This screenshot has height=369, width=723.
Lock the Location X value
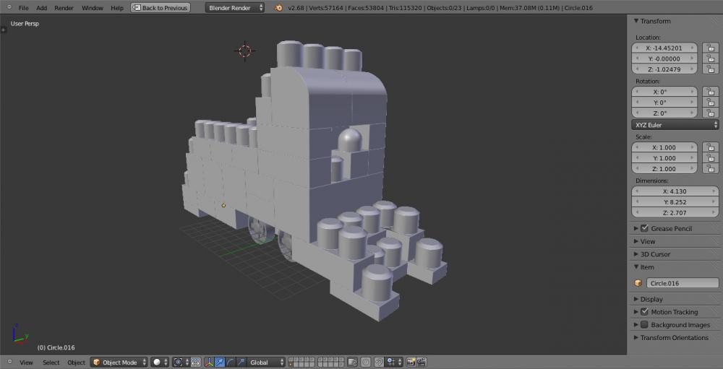(x=710, y=48)
